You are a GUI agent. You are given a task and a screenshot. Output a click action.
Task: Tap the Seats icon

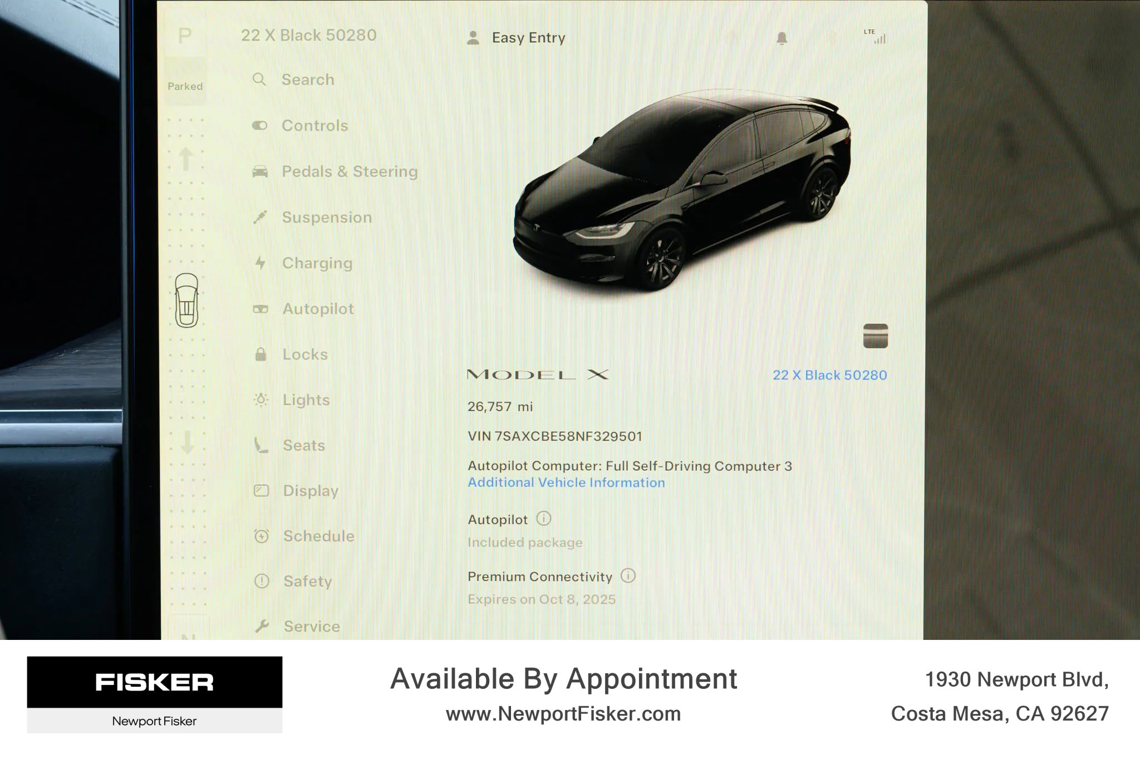coord(261,445)
